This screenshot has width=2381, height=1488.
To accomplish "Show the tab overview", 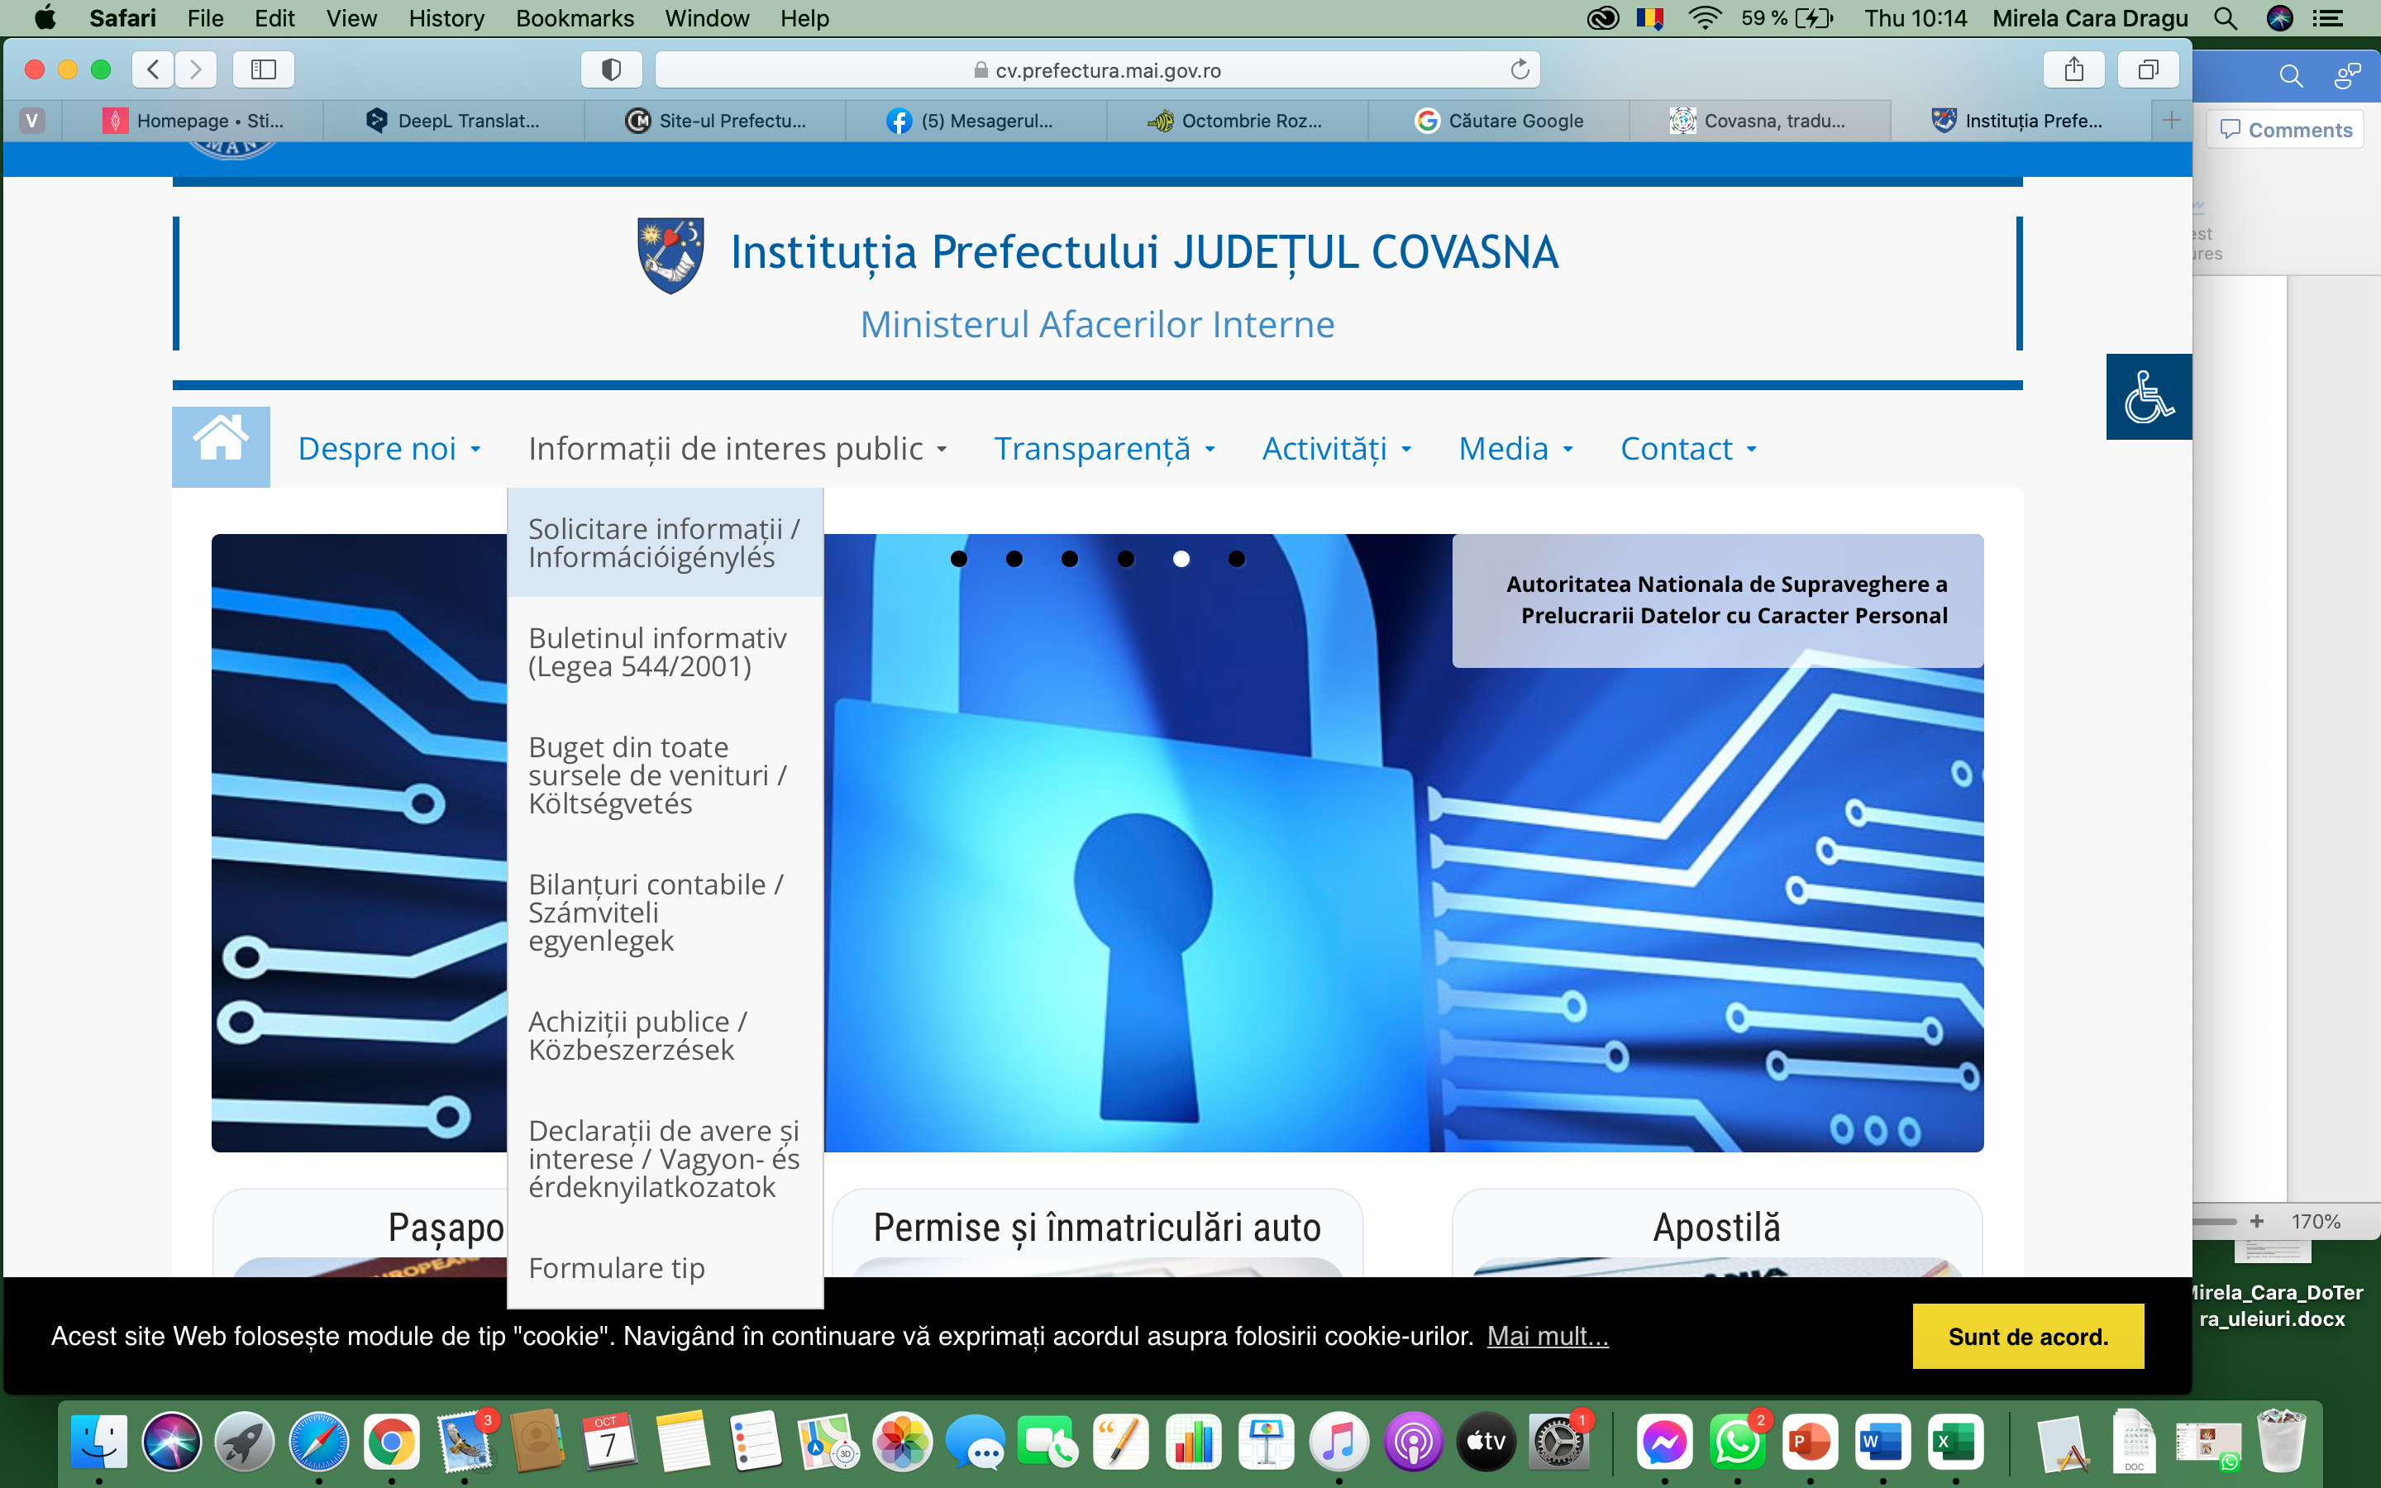I will coord(2148,69).
